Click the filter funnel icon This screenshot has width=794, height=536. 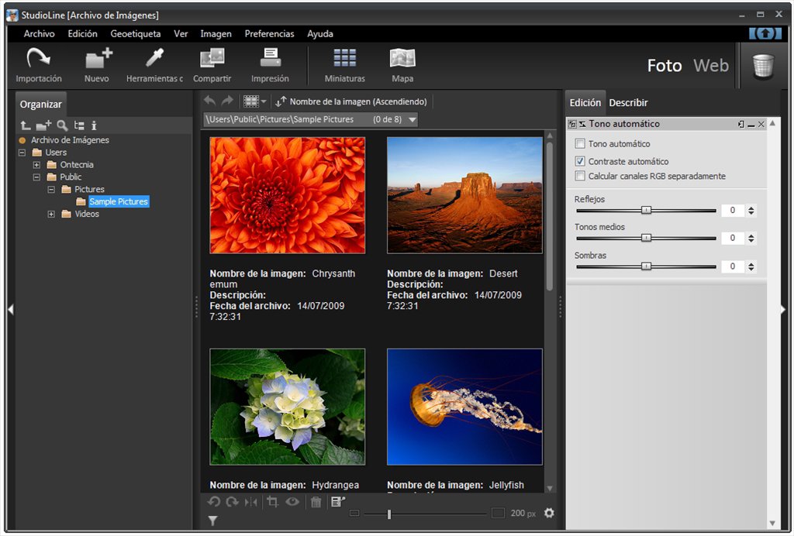tap(213, 521)
